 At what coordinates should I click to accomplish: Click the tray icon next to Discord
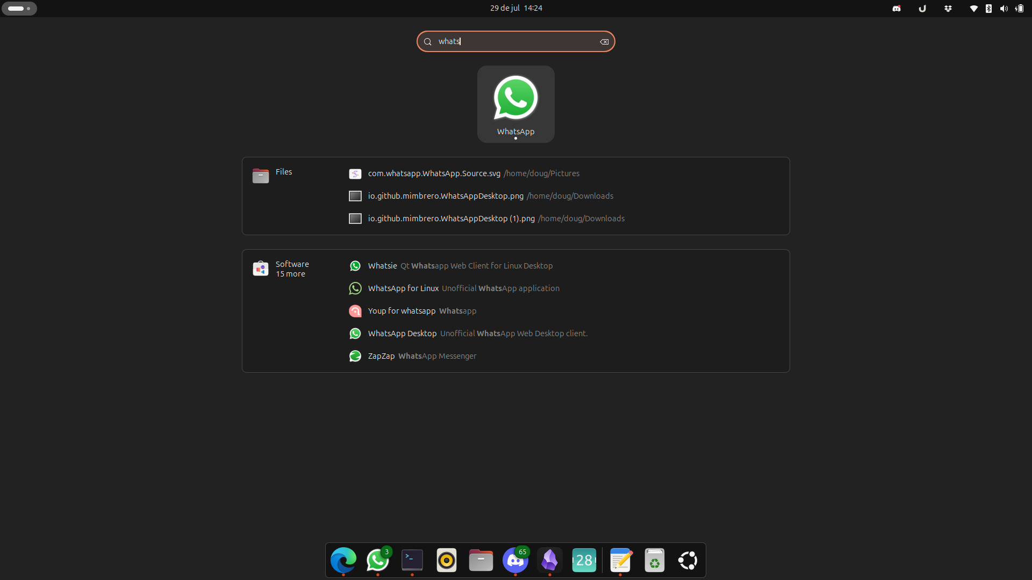coord(922,9)
